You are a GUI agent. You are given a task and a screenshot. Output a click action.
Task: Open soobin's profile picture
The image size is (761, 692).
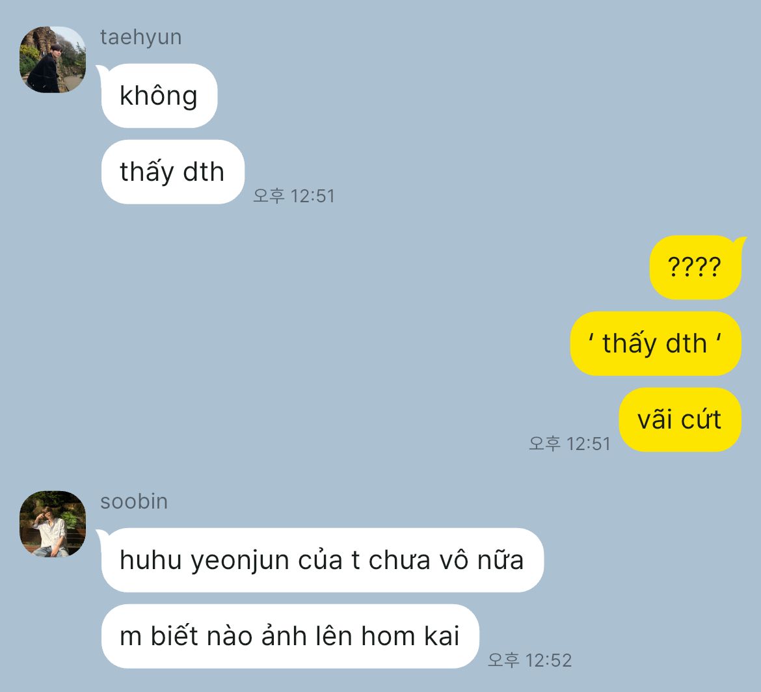tap(53, 524)
